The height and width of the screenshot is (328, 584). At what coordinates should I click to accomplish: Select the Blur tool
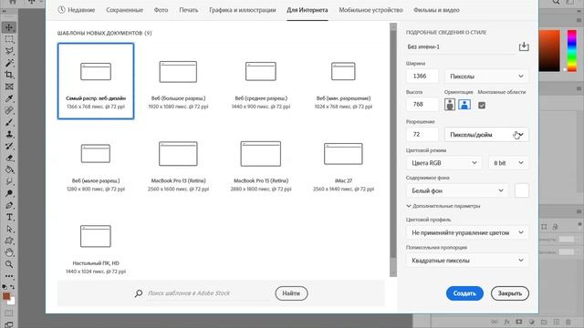click(x=9, y=181)
